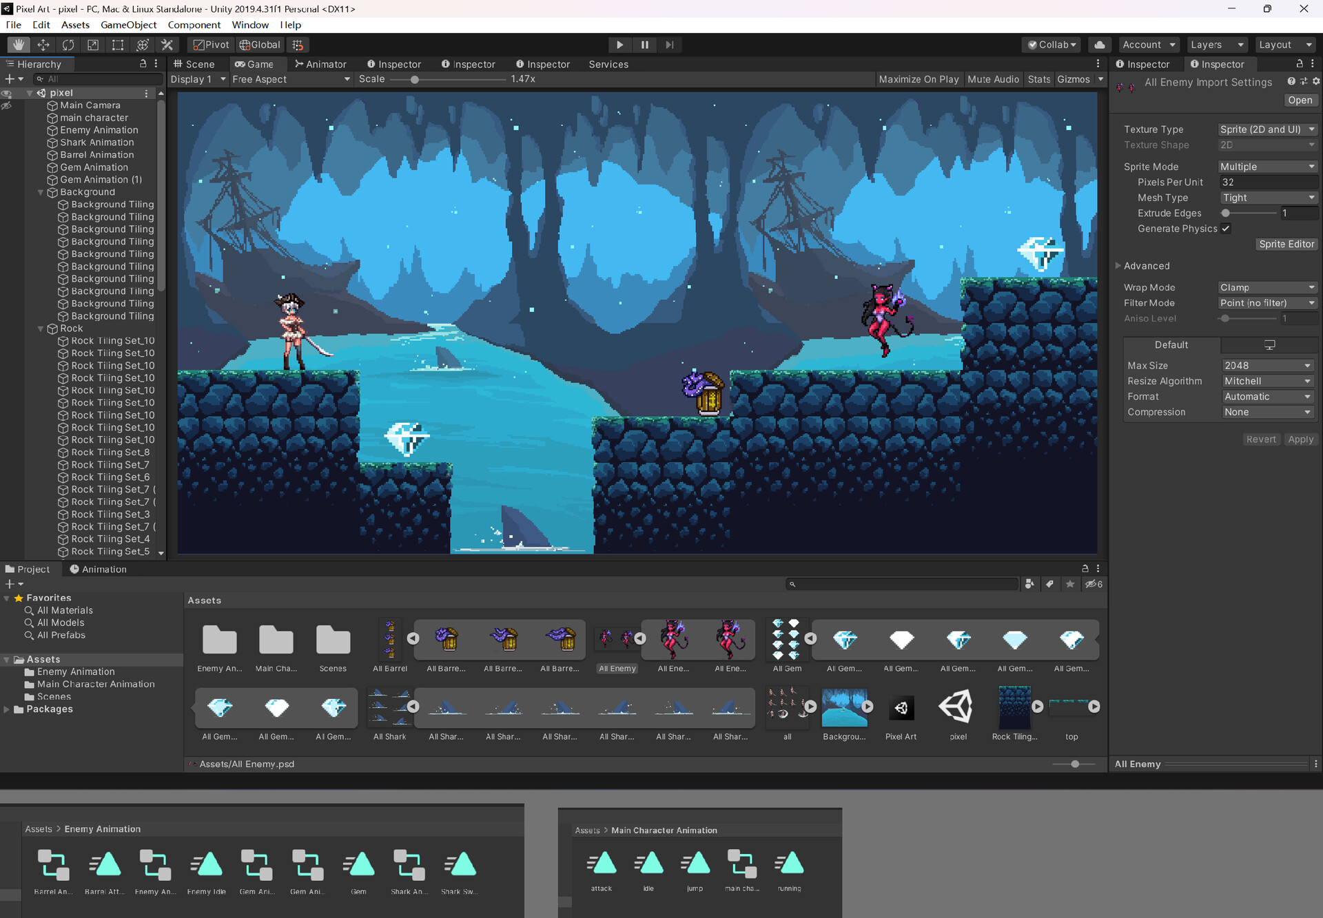Collapse the Background group in the Hierarchy

[41, 192]
